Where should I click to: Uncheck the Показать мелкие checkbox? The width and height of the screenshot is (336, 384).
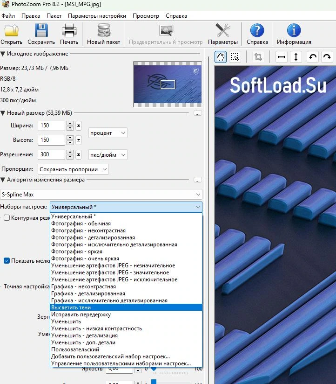(x=7, y=261)
